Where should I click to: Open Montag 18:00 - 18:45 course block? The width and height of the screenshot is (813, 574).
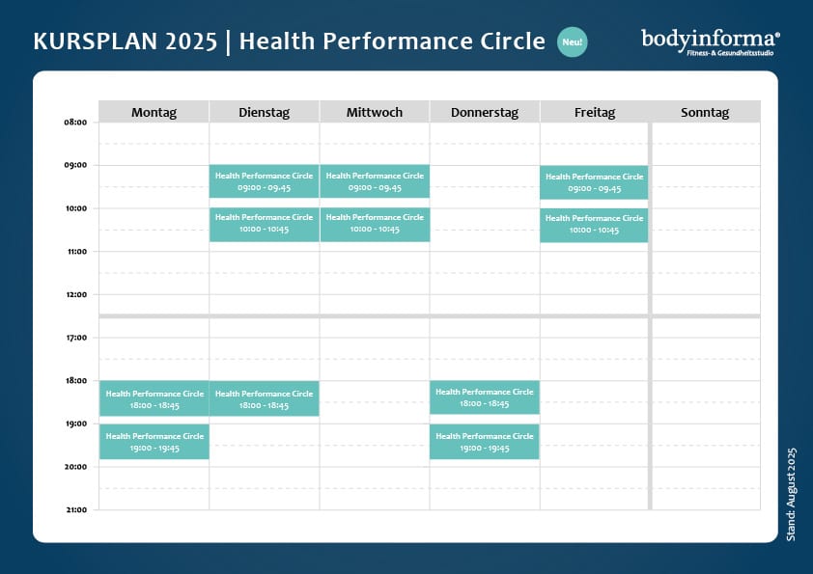point(154,398)
